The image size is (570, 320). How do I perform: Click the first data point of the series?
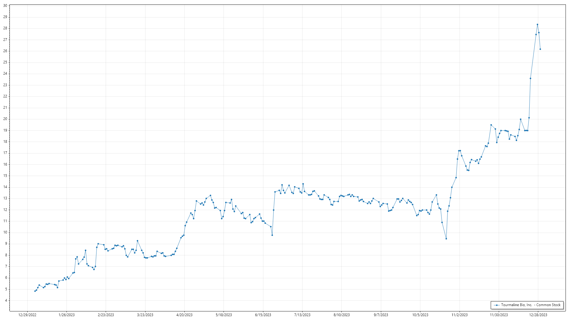35,291
